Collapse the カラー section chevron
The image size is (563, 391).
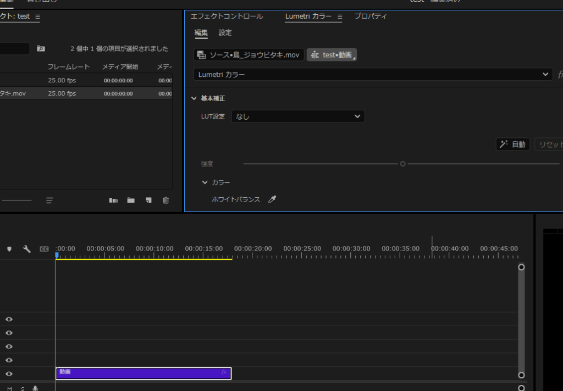[205, 182]
